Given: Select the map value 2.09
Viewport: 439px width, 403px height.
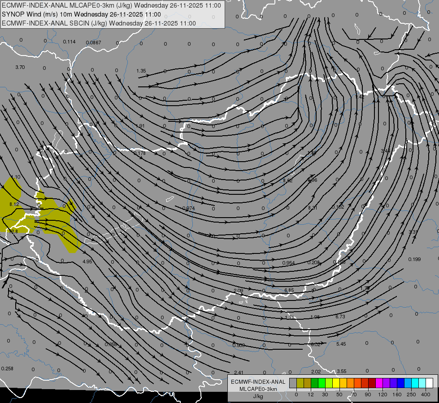Looking at the screenshot, I should 238,291.
